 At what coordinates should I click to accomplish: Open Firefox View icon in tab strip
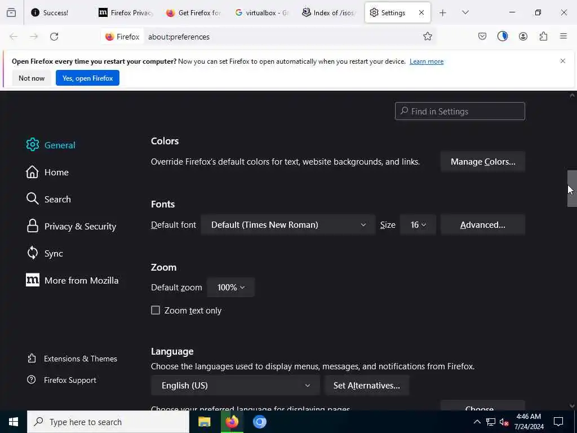point(11,13)
